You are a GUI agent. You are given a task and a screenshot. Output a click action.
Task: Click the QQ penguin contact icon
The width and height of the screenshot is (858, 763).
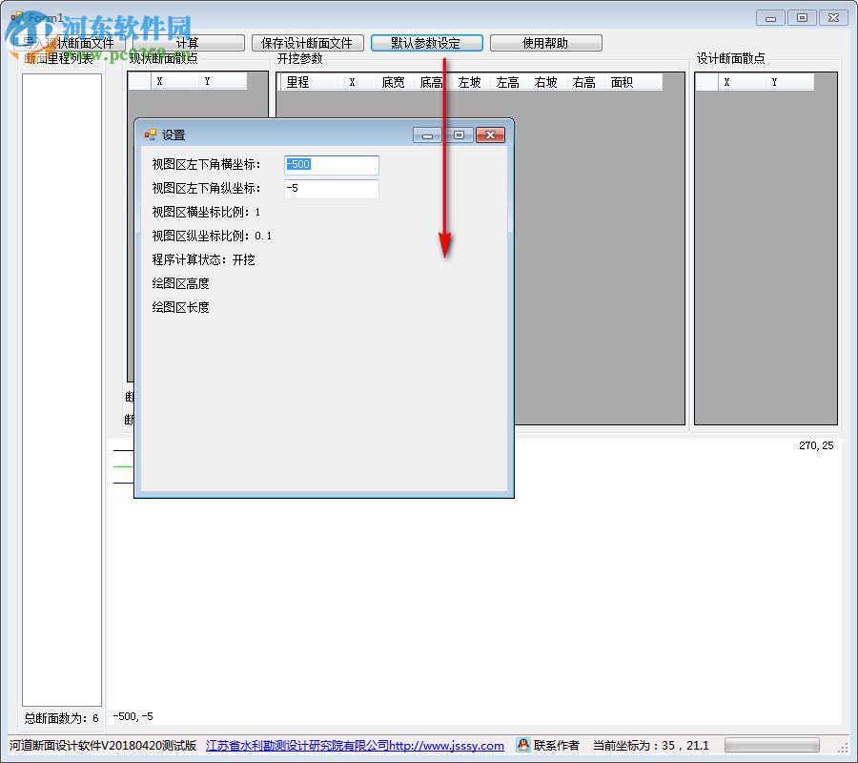(523, 745)
